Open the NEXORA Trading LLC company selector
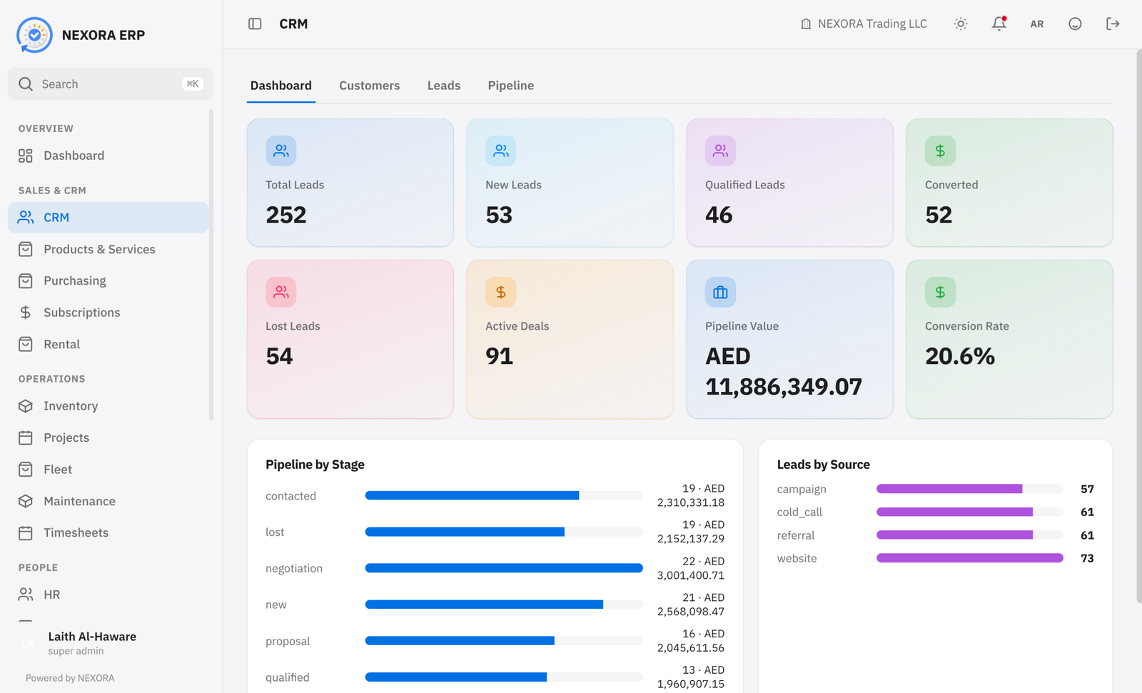Image resolution: width=1142 pixels, height=693 pixels. pyautogui.click(x=864, y=24)
